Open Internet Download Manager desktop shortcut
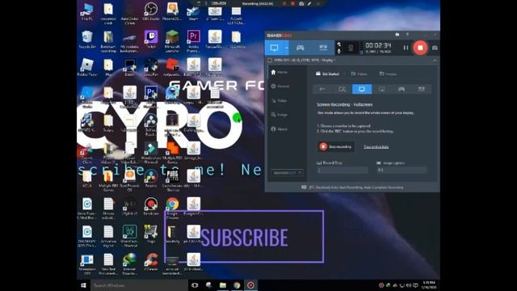Screen dimensions: 517x291 click(129, 264)
